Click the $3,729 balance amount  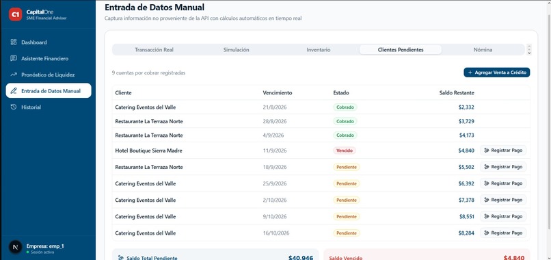[x=466, y=121]
